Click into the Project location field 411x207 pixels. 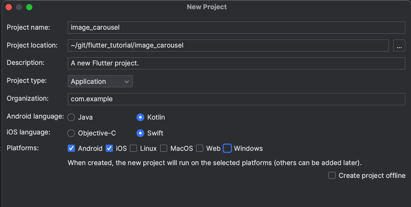228,45
